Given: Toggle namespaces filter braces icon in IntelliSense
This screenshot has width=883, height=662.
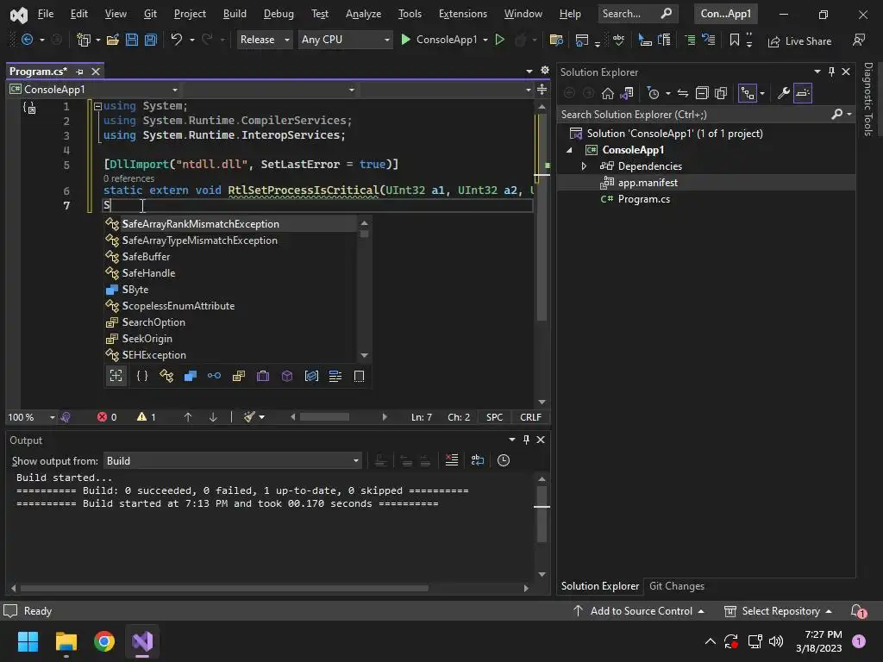Looking at the screenshot, I should (x=142, y=376).
